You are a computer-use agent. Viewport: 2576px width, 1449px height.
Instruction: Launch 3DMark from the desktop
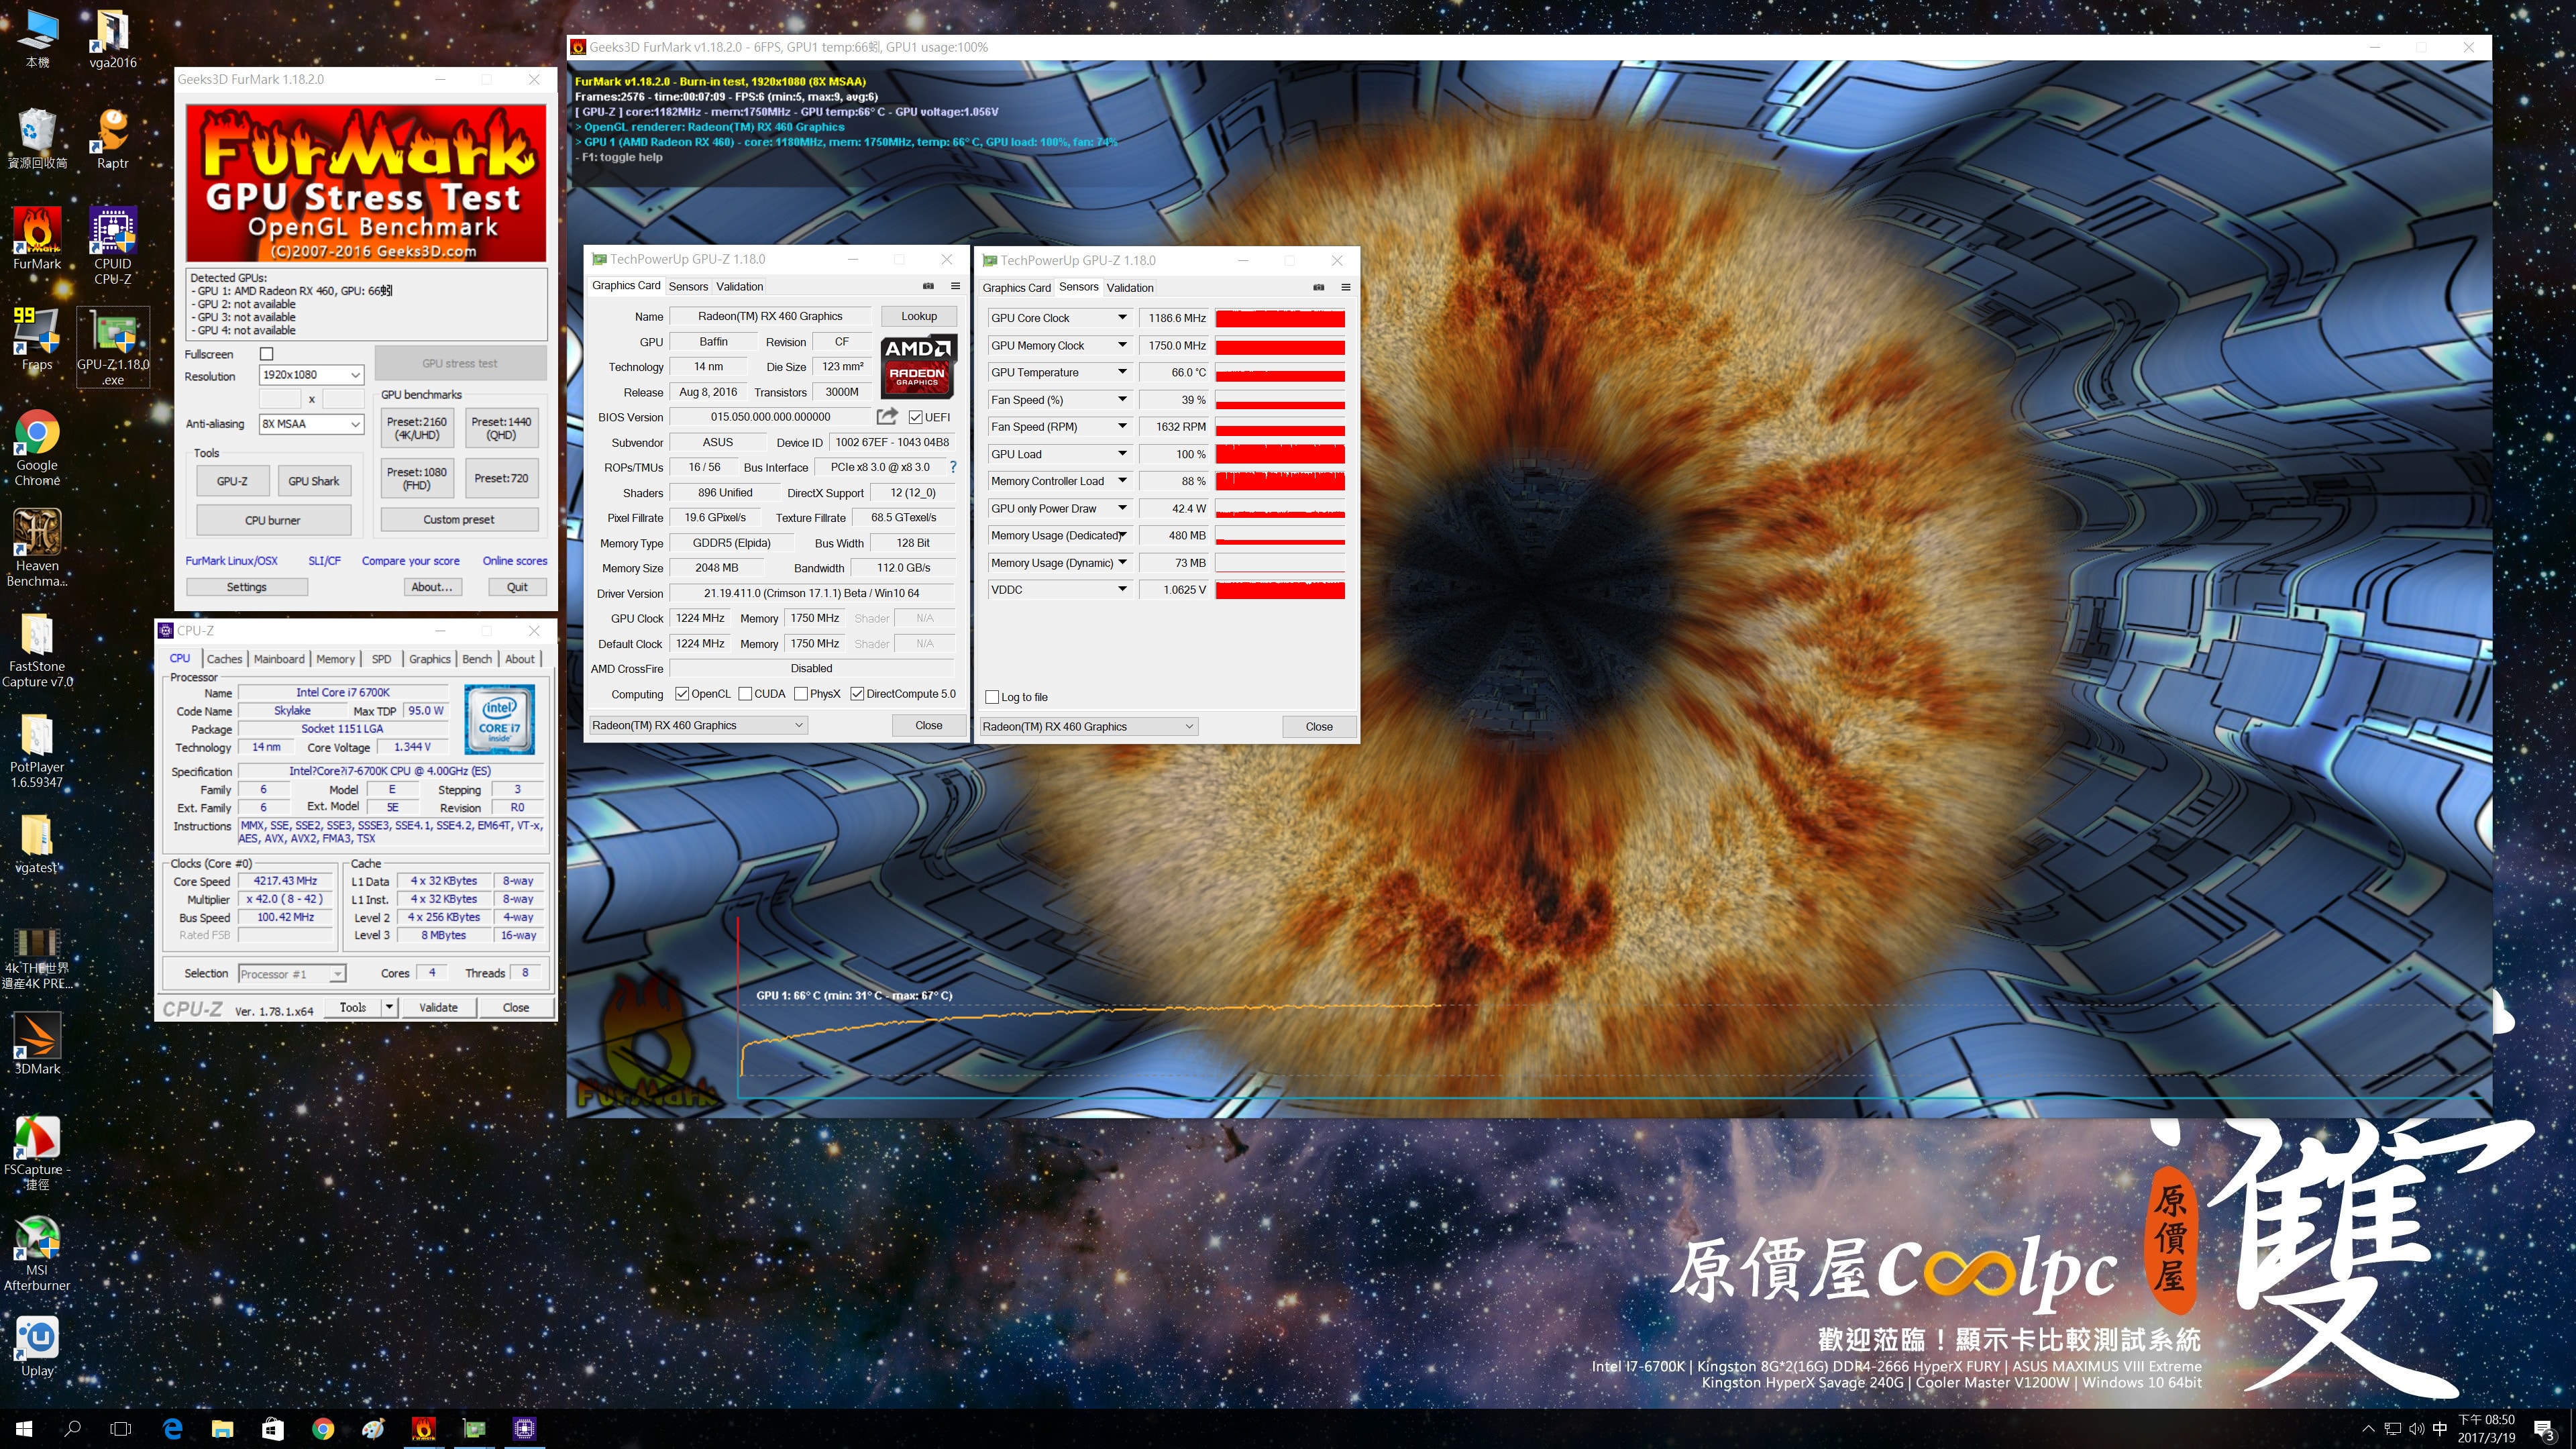37,1043
